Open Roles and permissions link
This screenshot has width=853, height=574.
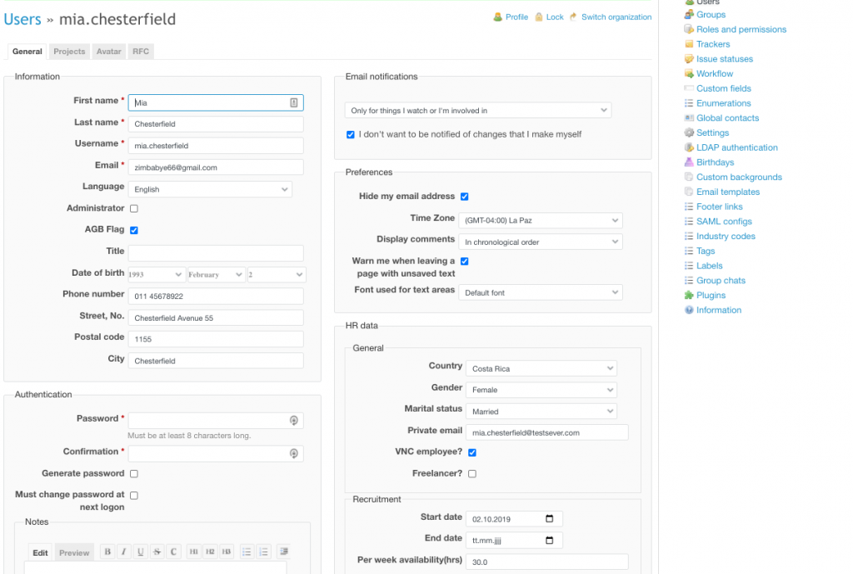coord(741,29)
